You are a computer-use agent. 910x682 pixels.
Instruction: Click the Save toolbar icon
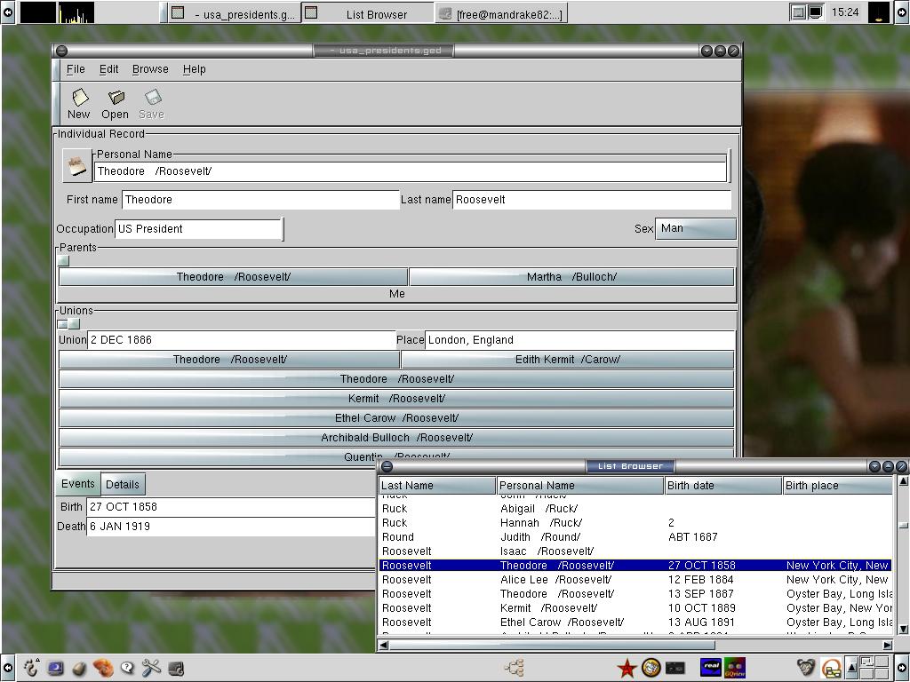[151, 102]
